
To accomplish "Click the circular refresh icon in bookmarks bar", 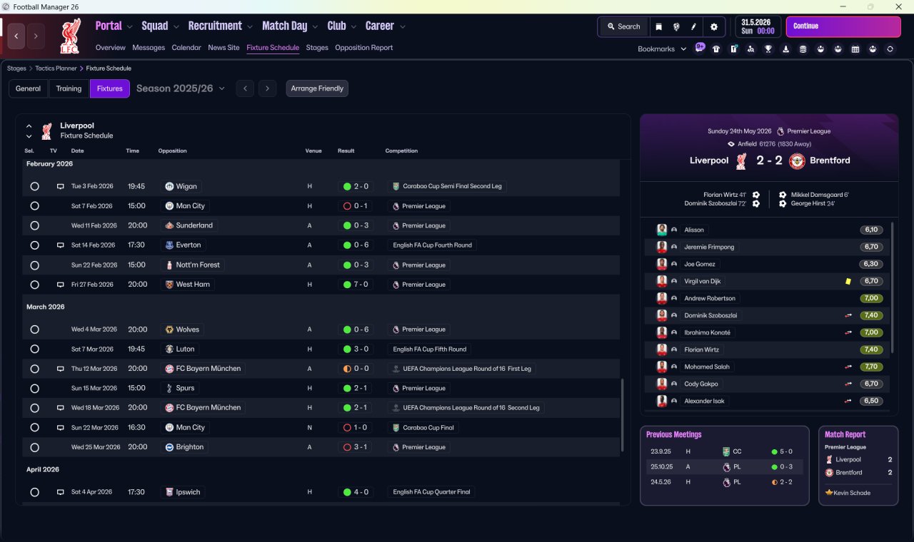I will coord(890,49).
